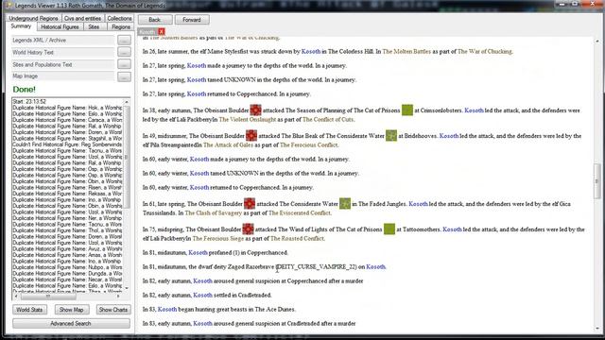This screenshot has height=340, width=605.
Task: Click the Show Charts button
Action: 113,310
